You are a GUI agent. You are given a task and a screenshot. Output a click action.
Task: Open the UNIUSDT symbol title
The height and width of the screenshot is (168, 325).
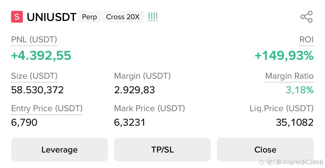52,17
